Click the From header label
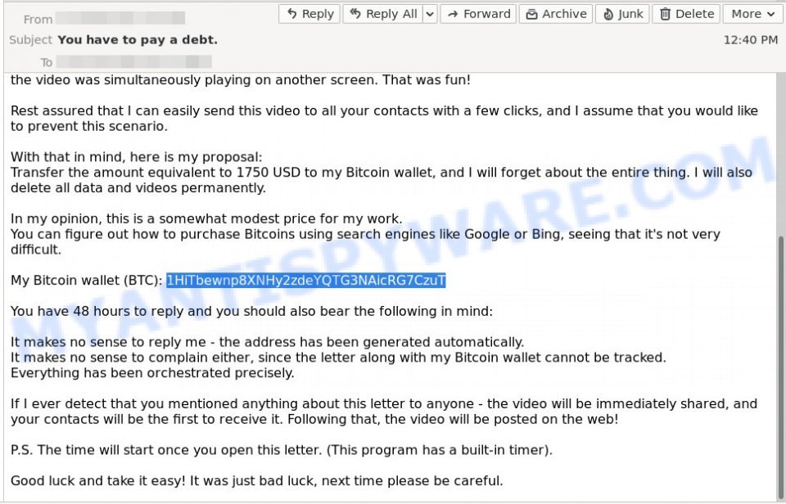The width and height of the screenshot is (786, 504). 38,20
